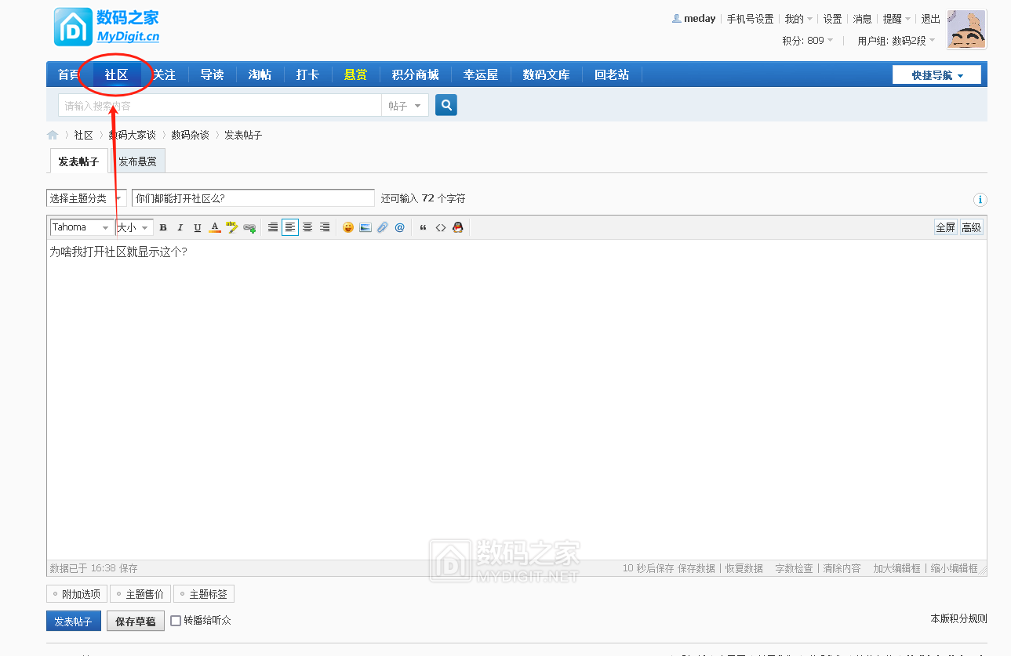Attach a file with the paperclip icon
Viewport: 1011px width, 656px height.
383,227
